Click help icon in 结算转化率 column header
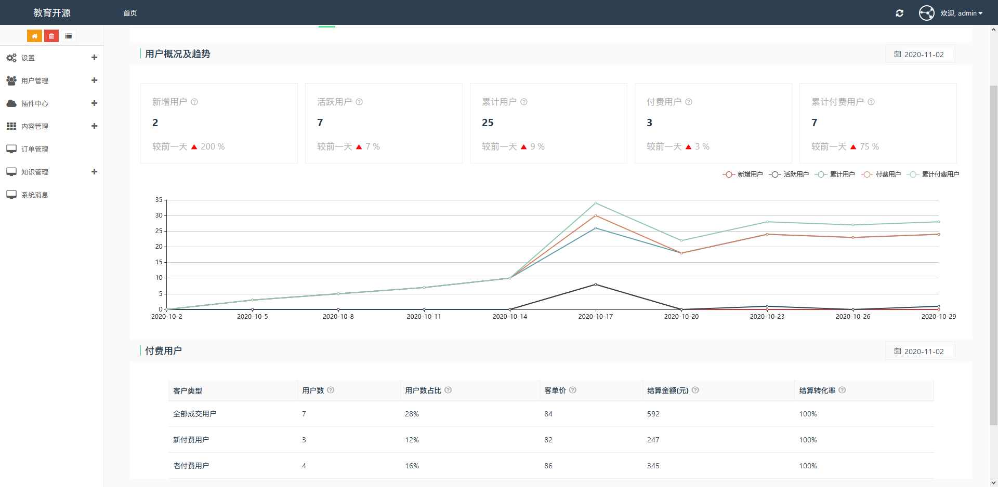Viewport: 998px width, 487px height. (x=843, y=390)
